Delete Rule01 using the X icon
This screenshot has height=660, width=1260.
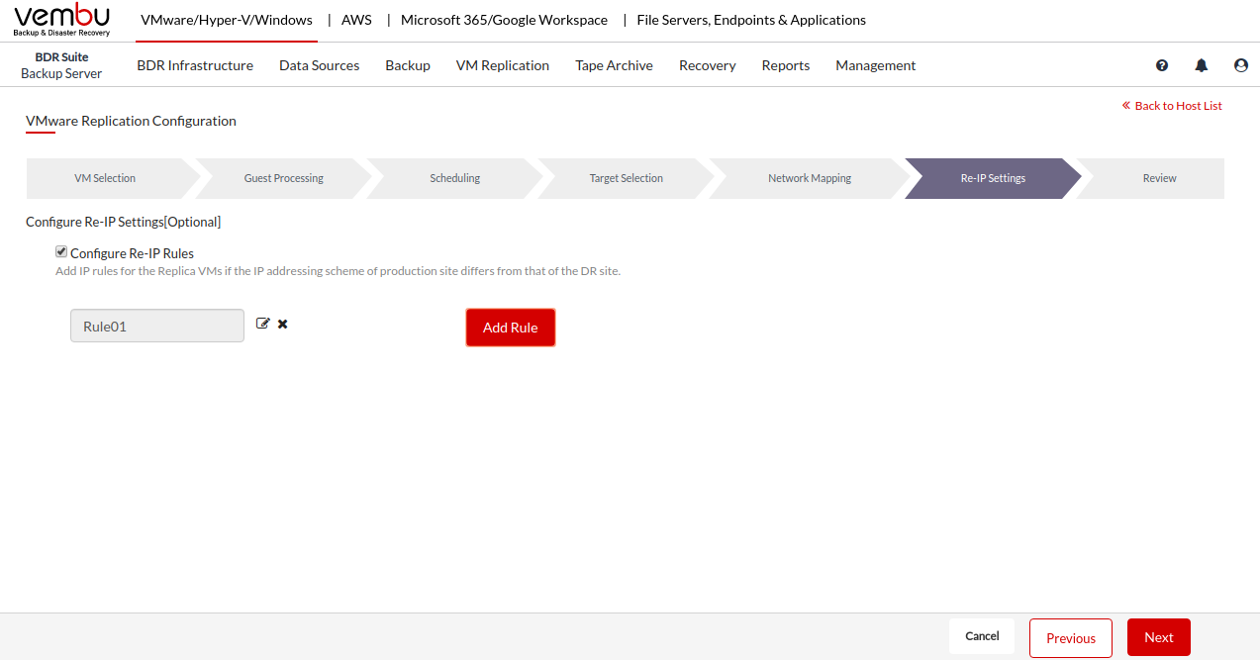click(x=283, y=324)
